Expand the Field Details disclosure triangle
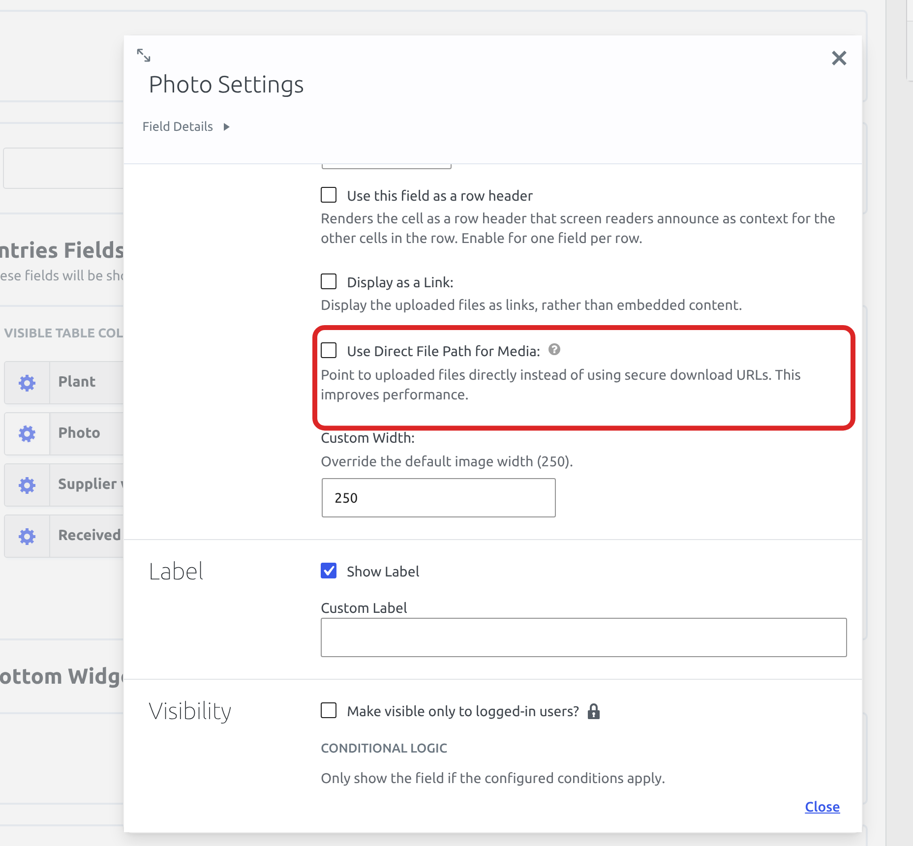The height and width of the screenshot is (846, 913). (x=226, y=127)
